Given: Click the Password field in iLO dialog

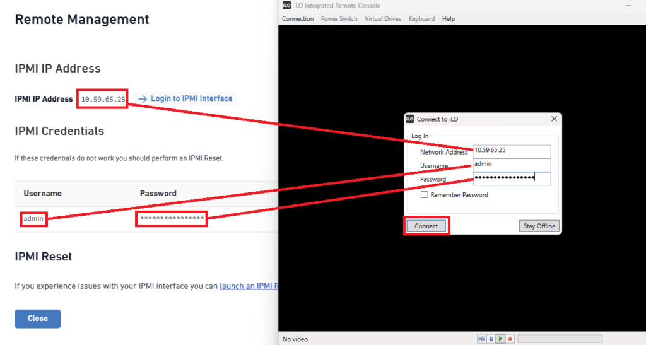Looking at the screenshot, I should (511, 178).
